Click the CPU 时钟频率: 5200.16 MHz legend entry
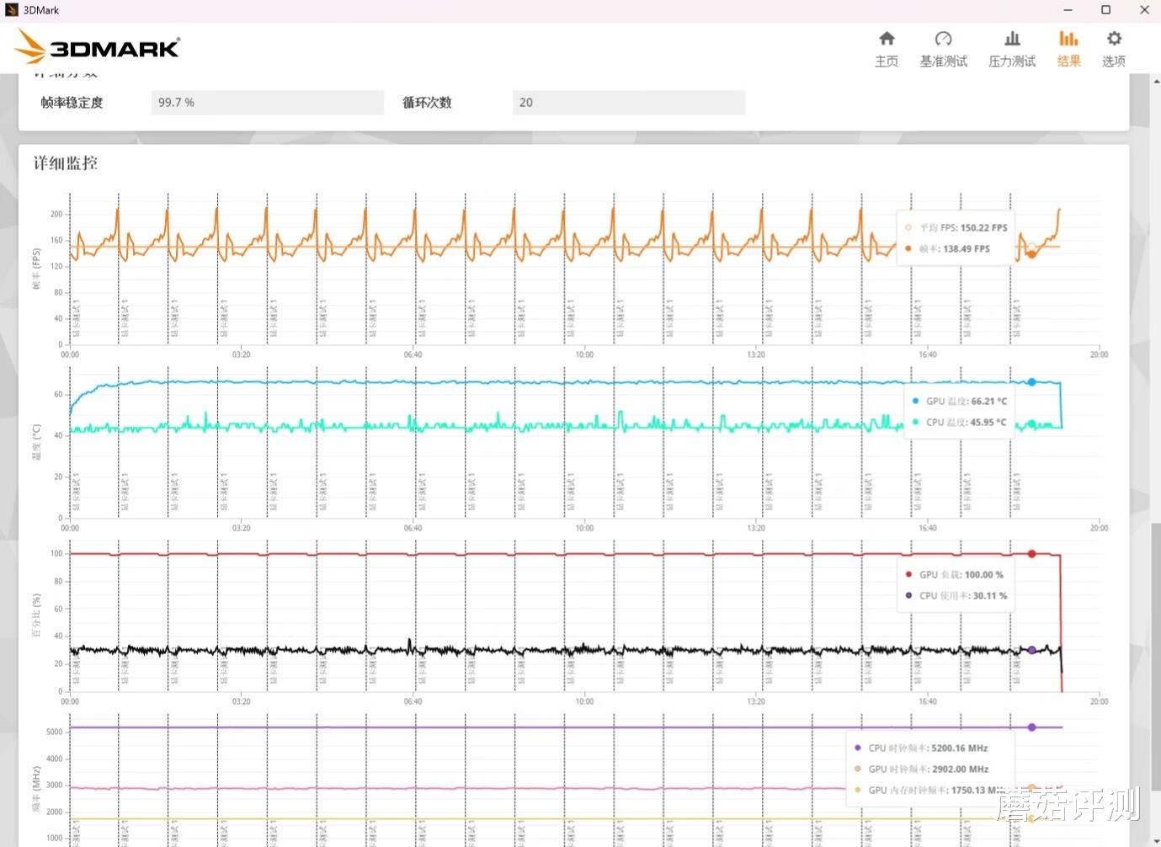This screenshot has height=847, width=1161. 921,748
